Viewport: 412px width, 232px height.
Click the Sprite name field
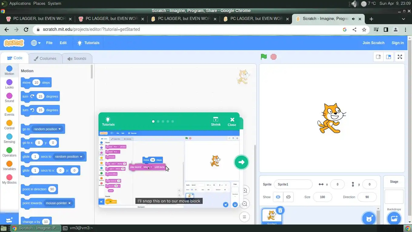[x=293, y=184]
